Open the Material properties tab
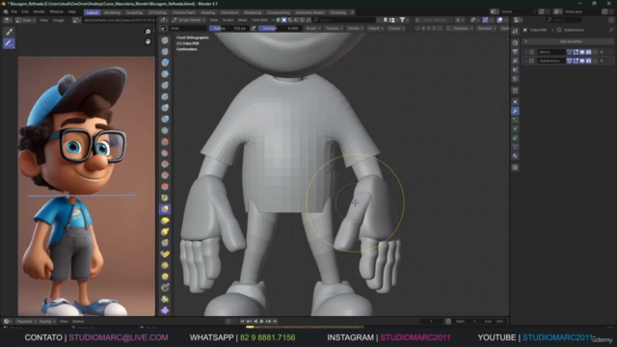The image size is (617, 347). tap(515, 156)
